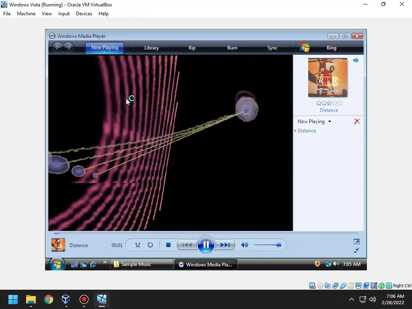This screenshot has width=412, height=309.
Task: Click the VirtualBox mouse integration status icon
Action: click(381, 286)
